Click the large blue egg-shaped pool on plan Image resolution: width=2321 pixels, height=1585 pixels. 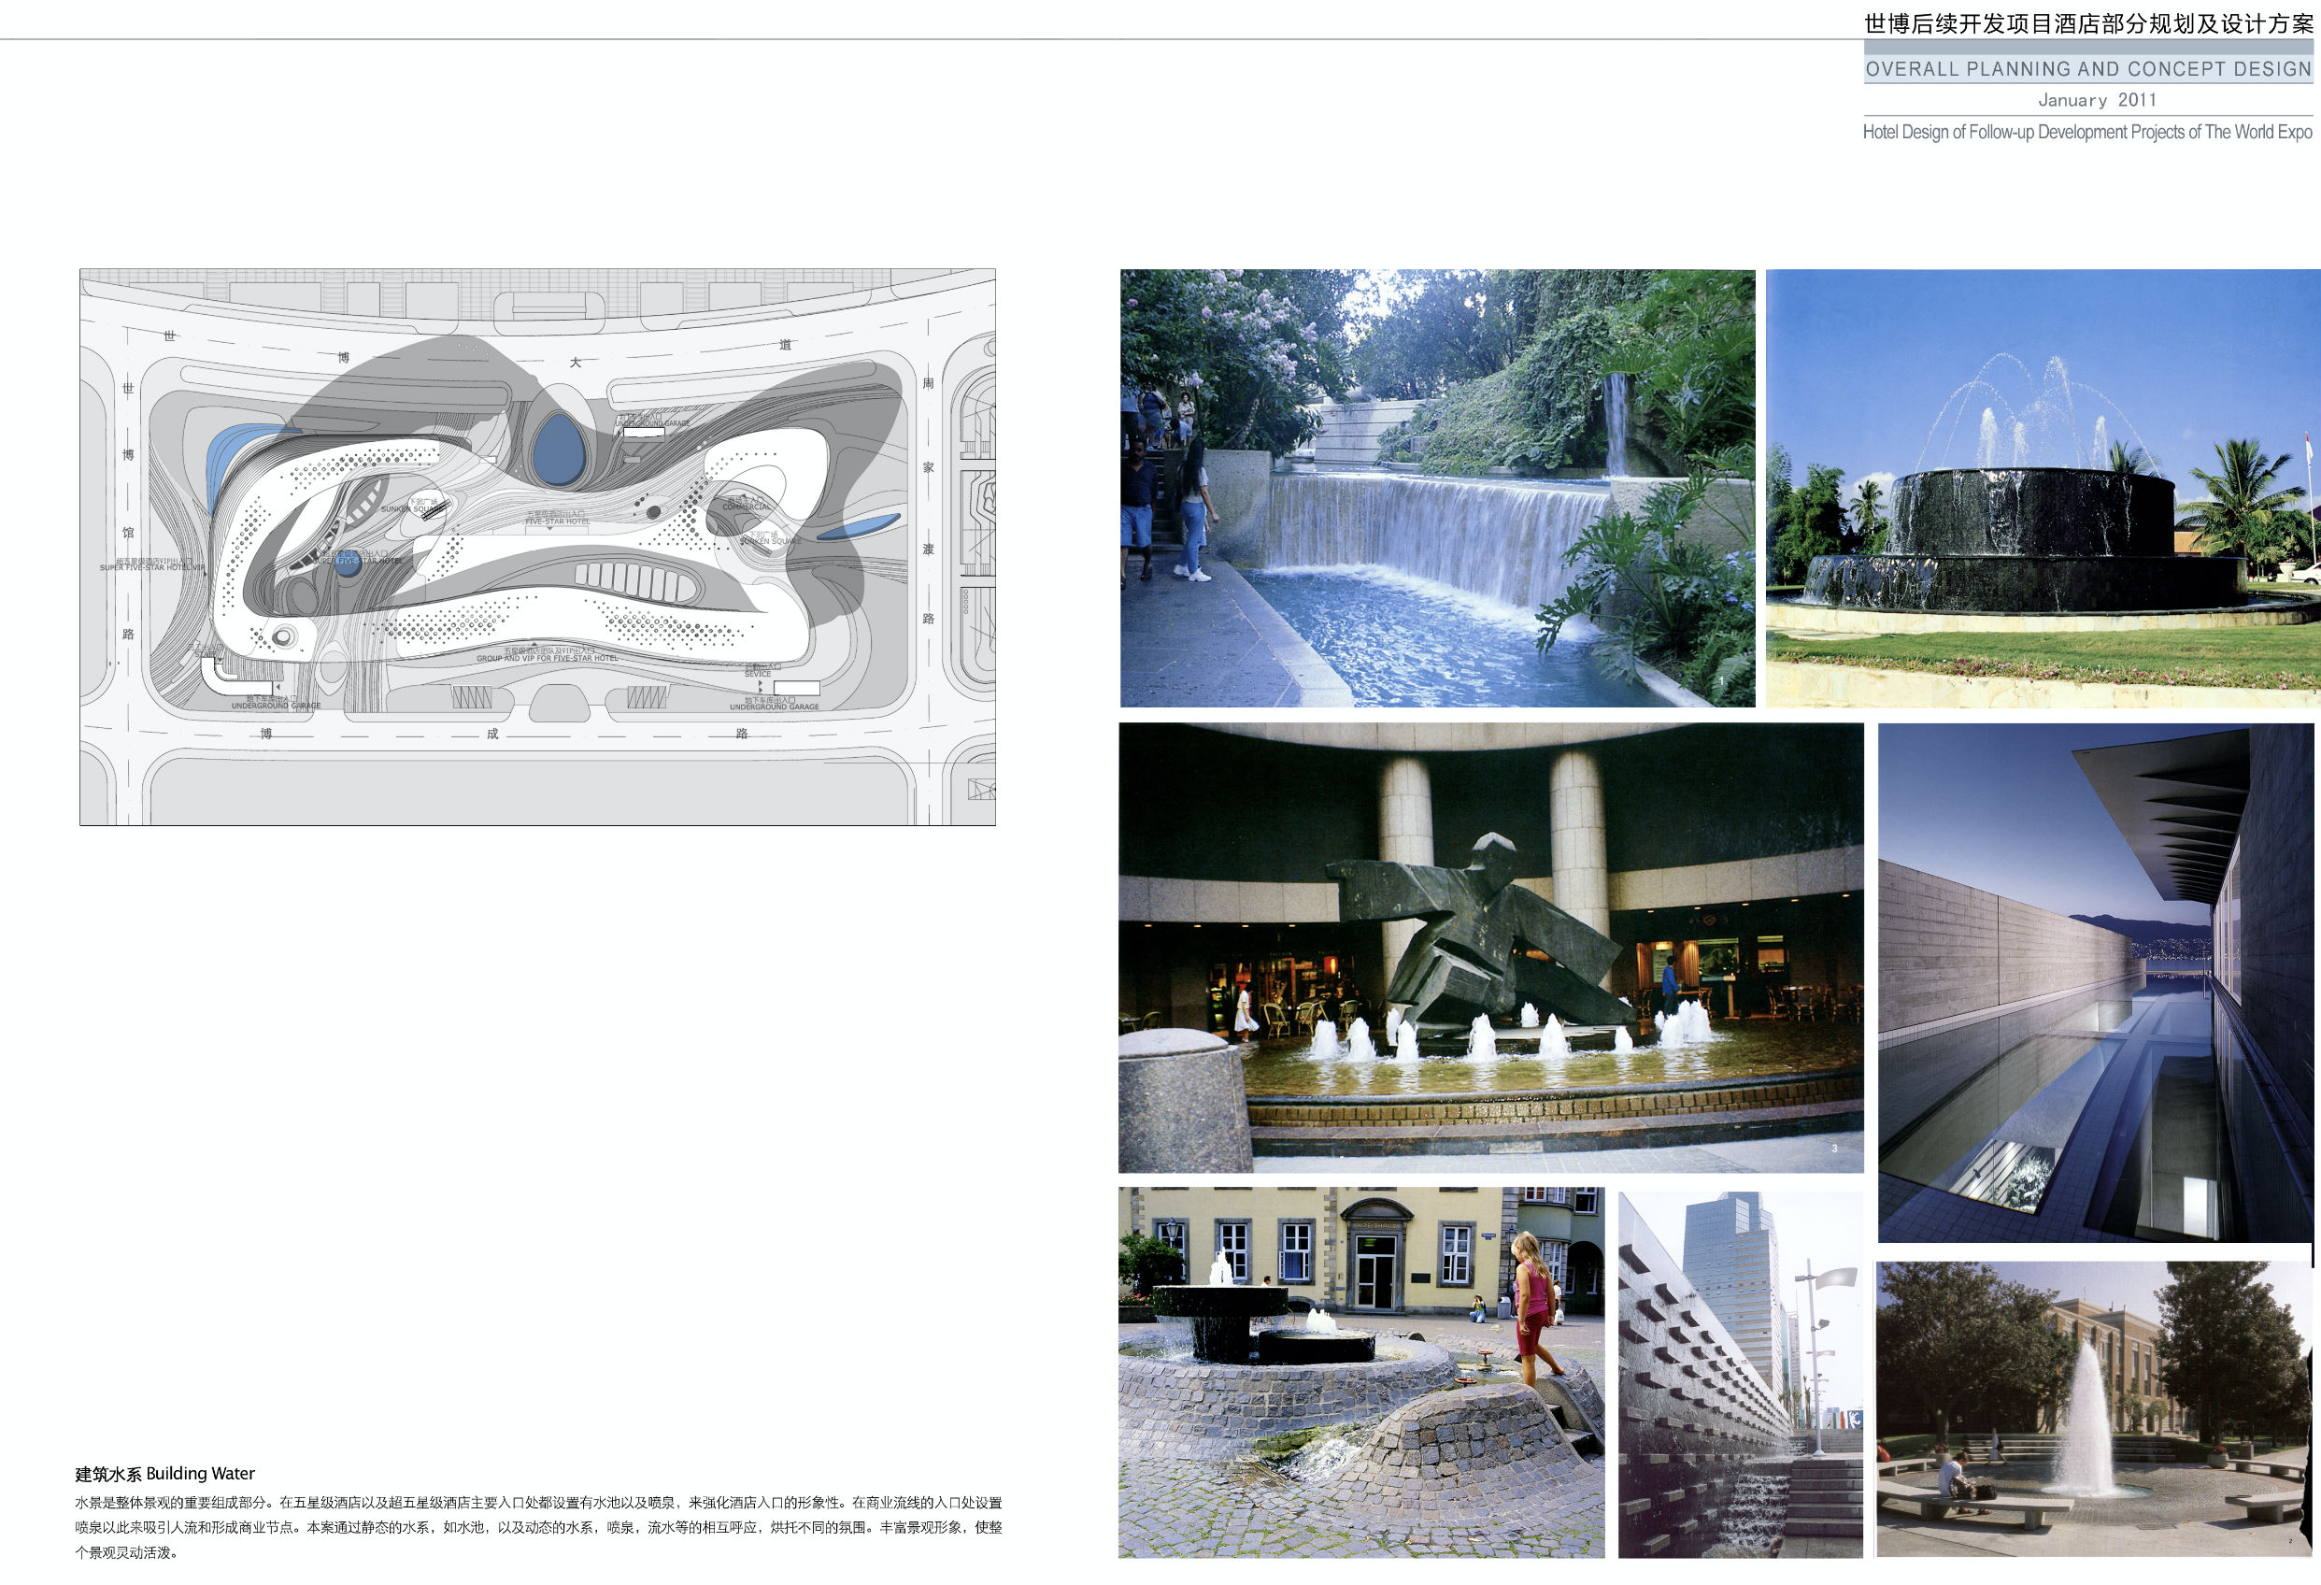point(558,449)
